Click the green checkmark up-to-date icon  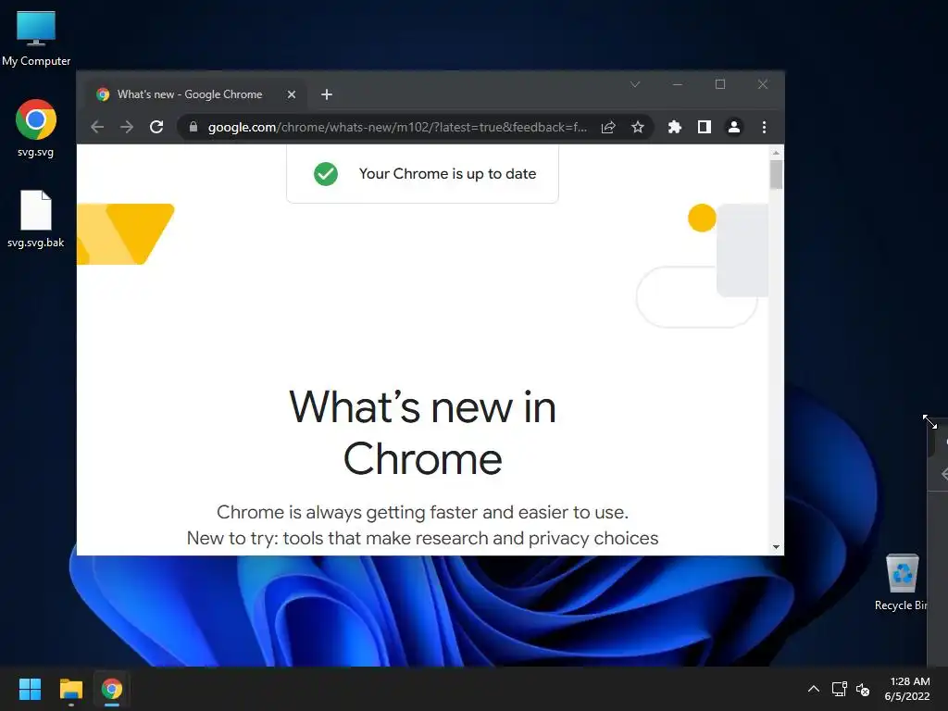(326, 174)
